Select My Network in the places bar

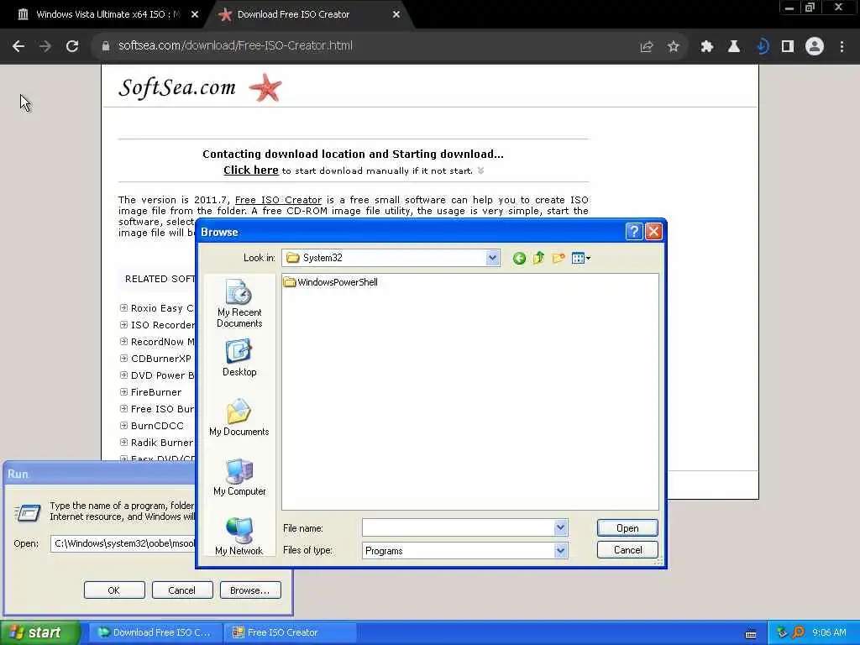click(x=239, y=537)
